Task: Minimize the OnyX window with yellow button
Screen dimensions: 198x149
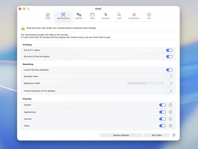Action: (x=24, y=9)
